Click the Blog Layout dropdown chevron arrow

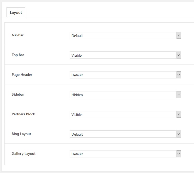(179, 134)
